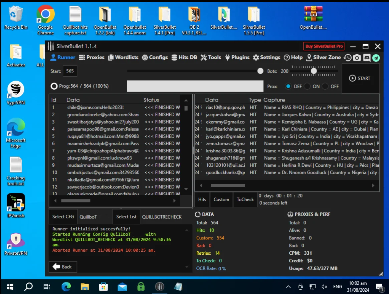This screenshot has height=294, width=389.
Task: Click data list scroll-down arrow
Action: tap(186, 189)
